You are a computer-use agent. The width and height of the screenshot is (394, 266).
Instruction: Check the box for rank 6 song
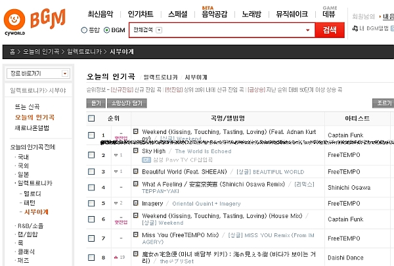(x=91, y=219)
